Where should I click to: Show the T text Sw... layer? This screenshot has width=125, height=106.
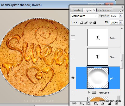[x=73, y=57]
